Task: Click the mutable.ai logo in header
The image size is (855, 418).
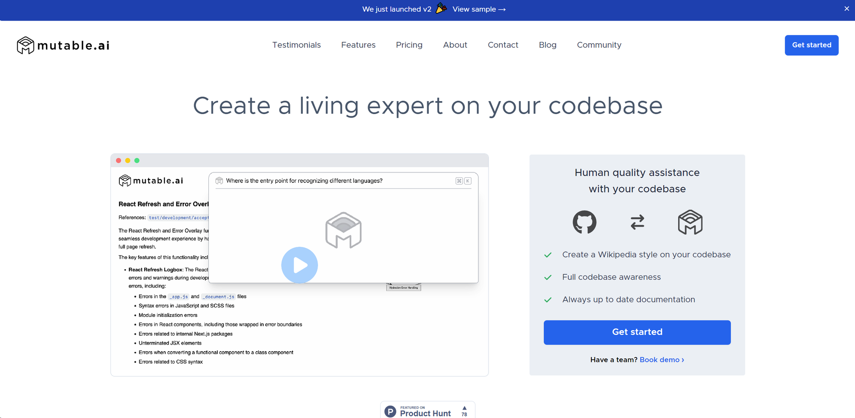Action: point(63,45)
